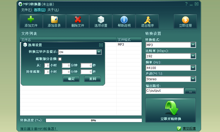Click the 返回 button in options dialog
Image resolution: width=220 pixels, height=132 pixels.
[x=93, y=79]
